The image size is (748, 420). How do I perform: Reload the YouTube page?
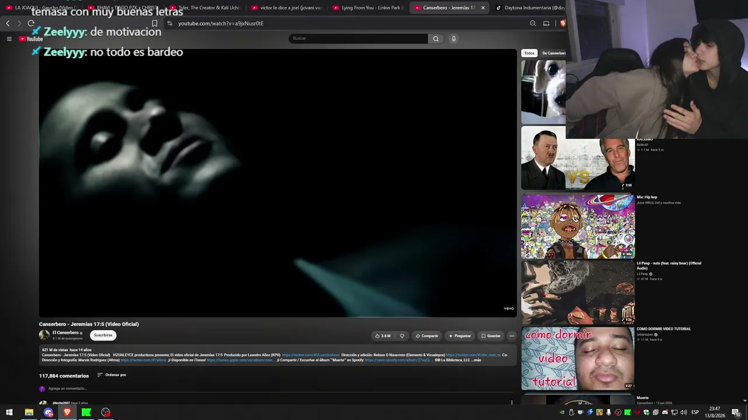tap(31, 23)
